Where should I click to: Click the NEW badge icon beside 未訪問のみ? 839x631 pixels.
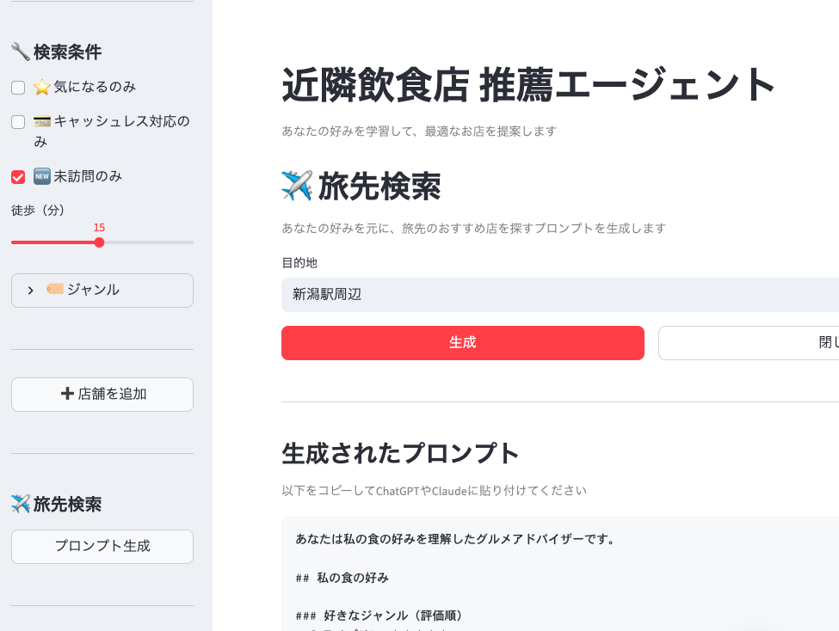point(42,176)
